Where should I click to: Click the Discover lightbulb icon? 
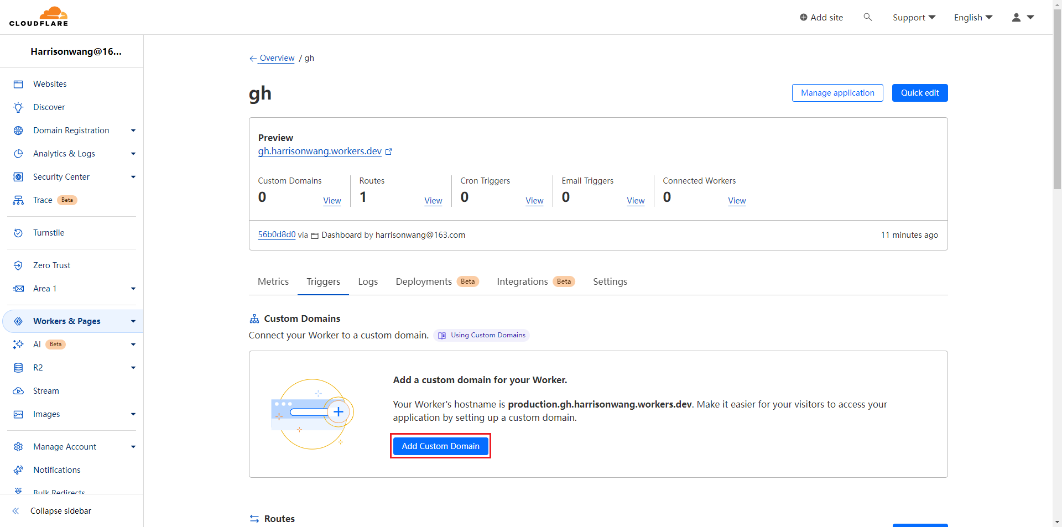click(x=18, y=107)
